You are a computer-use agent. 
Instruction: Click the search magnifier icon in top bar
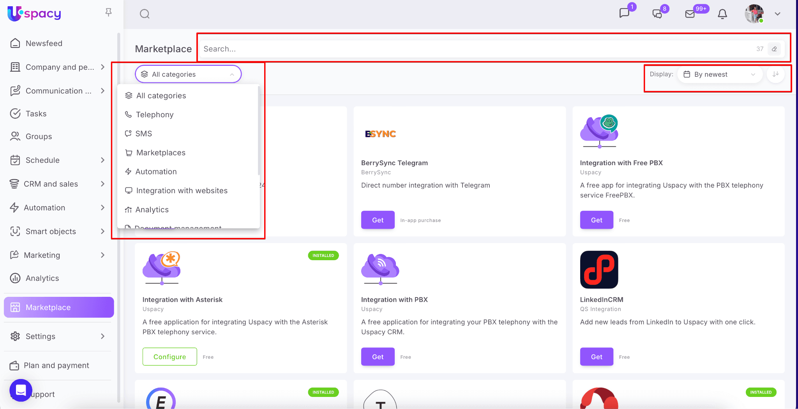tap(145, 14)
